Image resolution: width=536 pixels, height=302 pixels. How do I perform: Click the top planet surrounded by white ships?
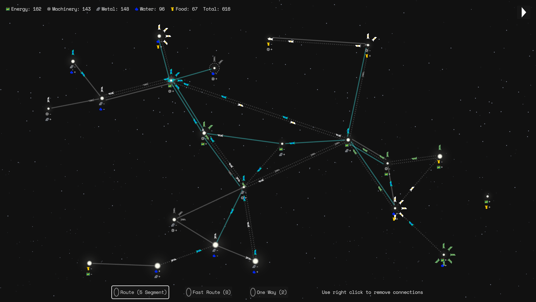tap(159, 36)
